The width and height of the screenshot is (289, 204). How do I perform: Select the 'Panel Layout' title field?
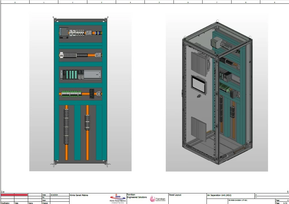coord(175,195)
